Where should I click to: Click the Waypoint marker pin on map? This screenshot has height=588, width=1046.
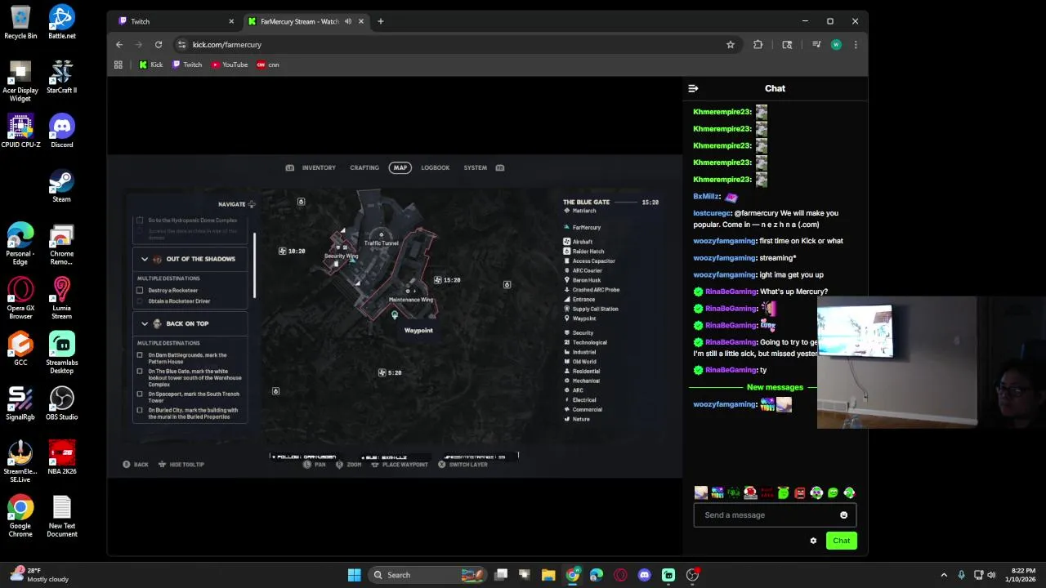395,315
